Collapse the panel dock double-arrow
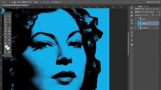The width and height of the screenshot is (161, 90). point(133,5)
